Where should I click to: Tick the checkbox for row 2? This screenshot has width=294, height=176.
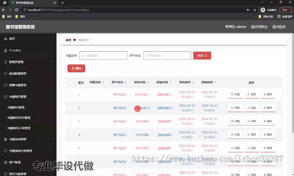coord(70,108)
